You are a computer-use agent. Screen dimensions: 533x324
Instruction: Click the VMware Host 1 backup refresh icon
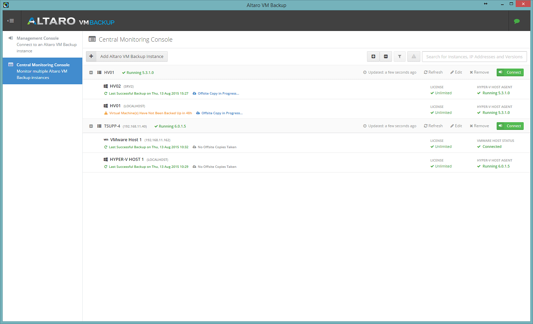pyautogui.click(x=106, y=147)
